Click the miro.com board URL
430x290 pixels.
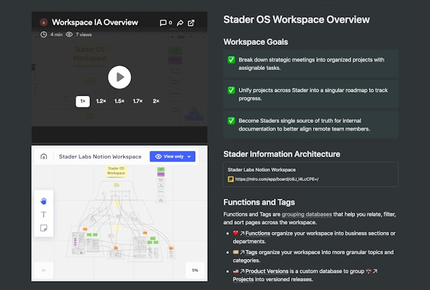coord(277,179)
